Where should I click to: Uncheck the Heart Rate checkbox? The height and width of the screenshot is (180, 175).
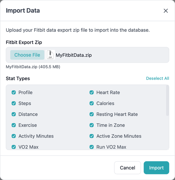[x=92, y=93]
